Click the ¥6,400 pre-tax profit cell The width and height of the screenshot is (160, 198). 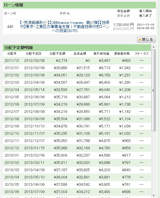tap(105, 83)
